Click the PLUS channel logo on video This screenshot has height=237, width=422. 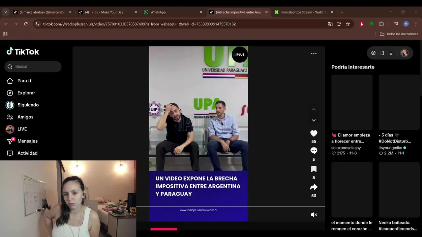click(239, 55)
